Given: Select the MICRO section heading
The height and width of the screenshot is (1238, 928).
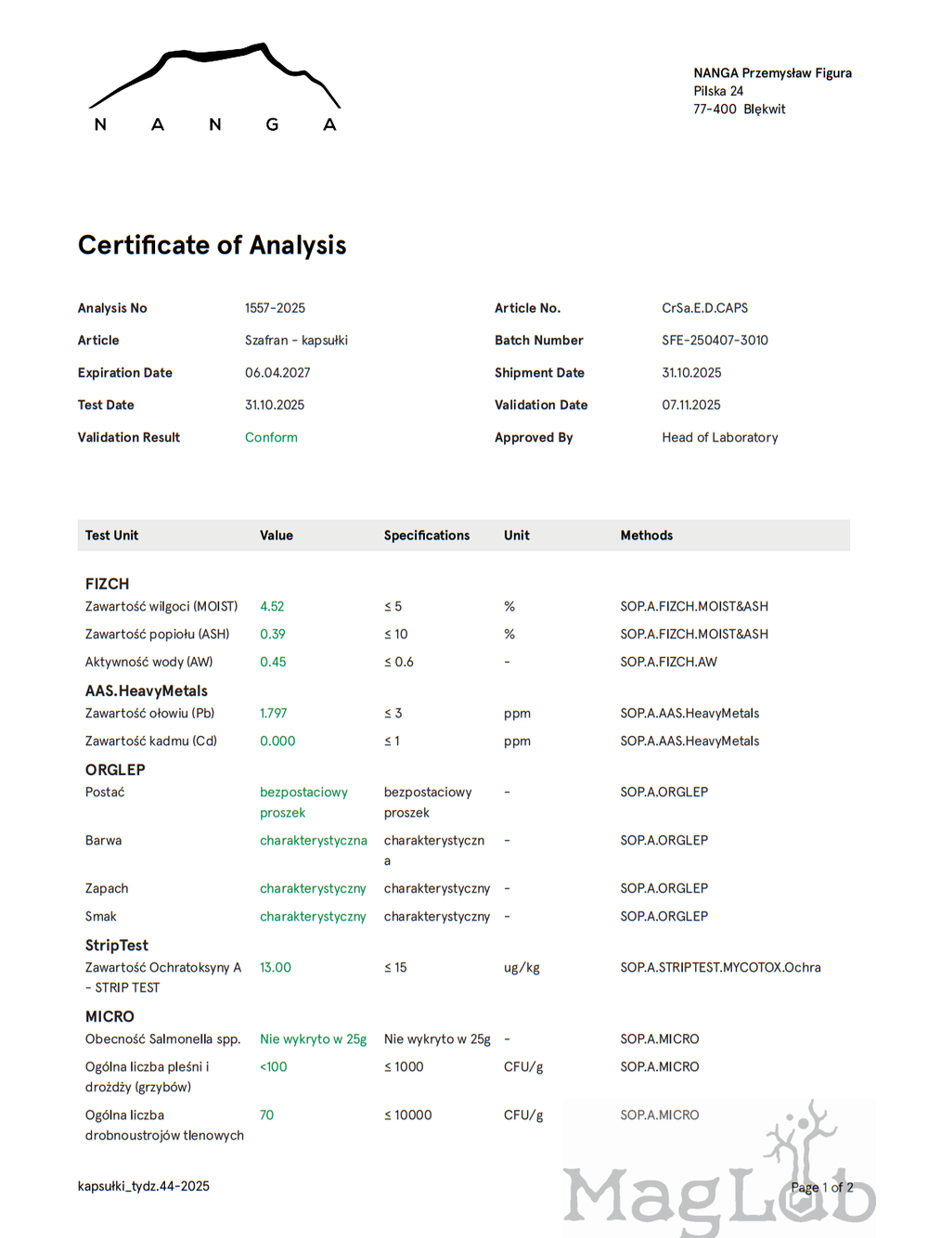Looking at the screenshot, I should click(x=110, y=1016).
